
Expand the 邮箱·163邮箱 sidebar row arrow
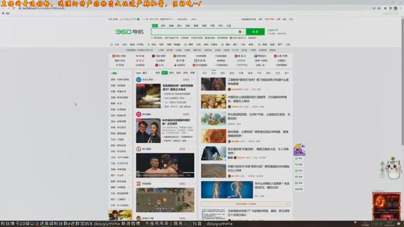coord(129,187)
